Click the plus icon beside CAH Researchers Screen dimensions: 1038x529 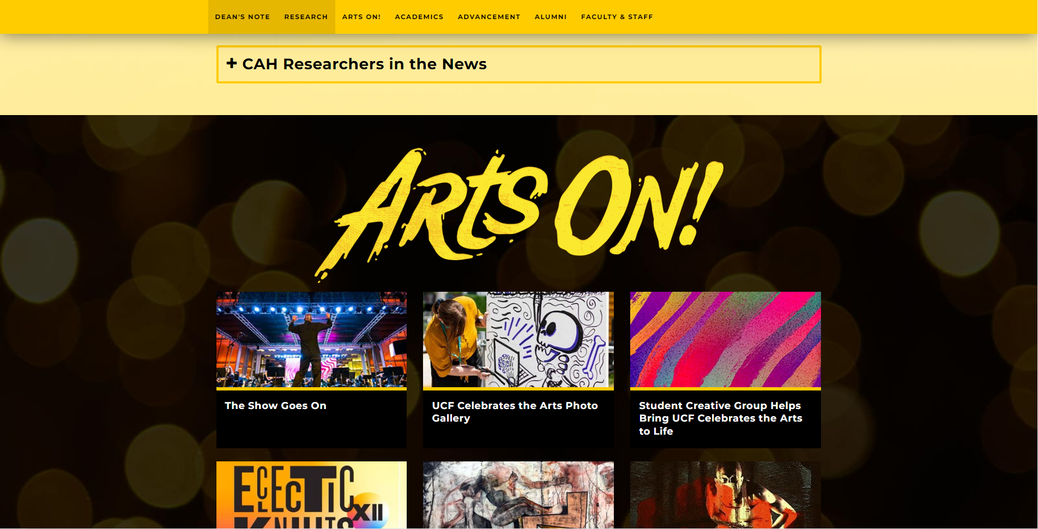pyautogui.click(x=232, y=63)
